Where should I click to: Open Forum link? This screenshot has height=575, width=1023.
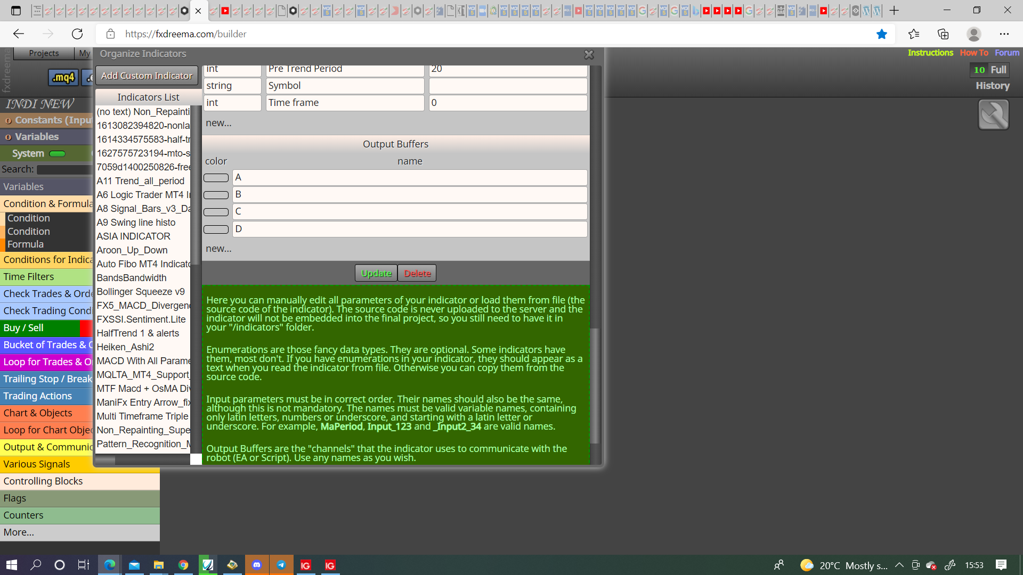coord(1007,53)
